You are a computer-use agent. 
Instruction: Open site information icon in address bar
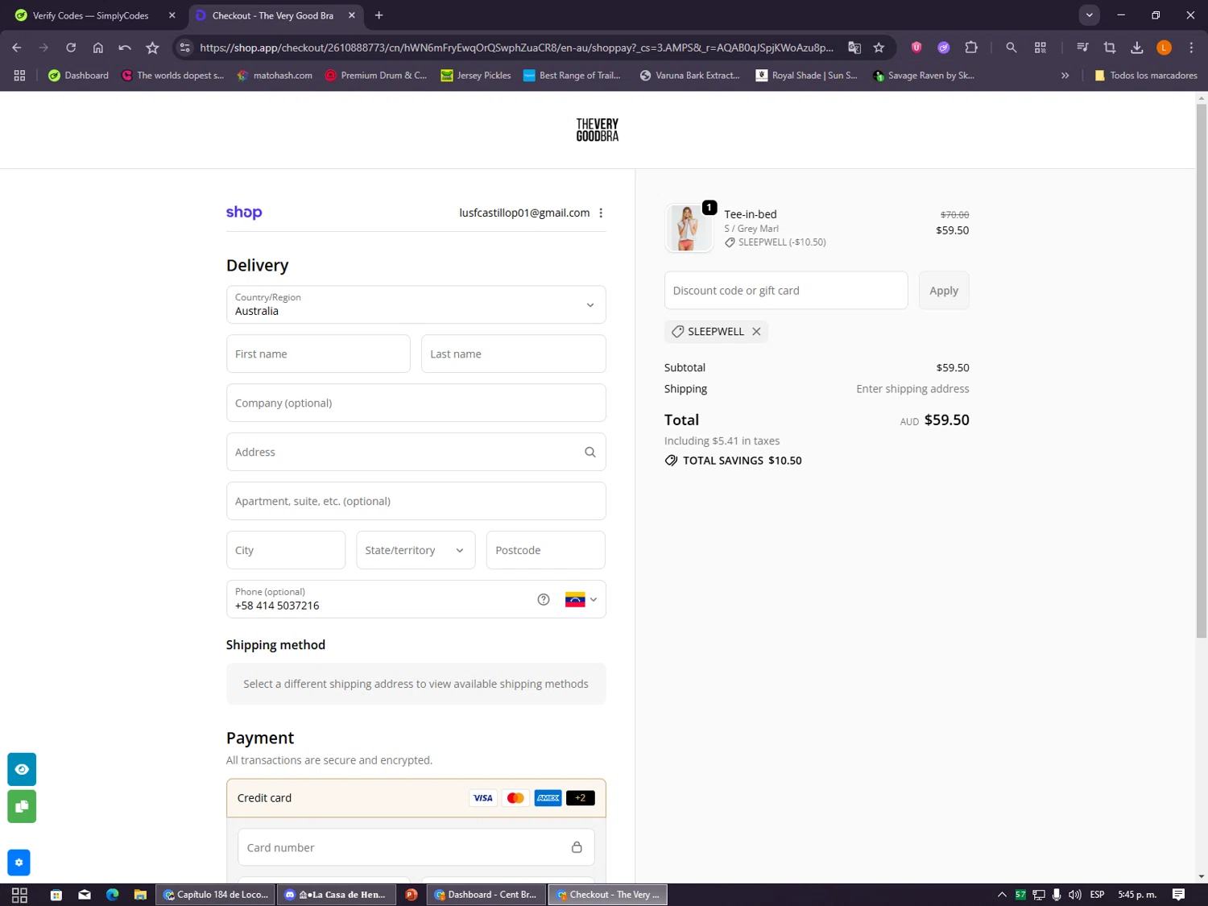point(185,48)
